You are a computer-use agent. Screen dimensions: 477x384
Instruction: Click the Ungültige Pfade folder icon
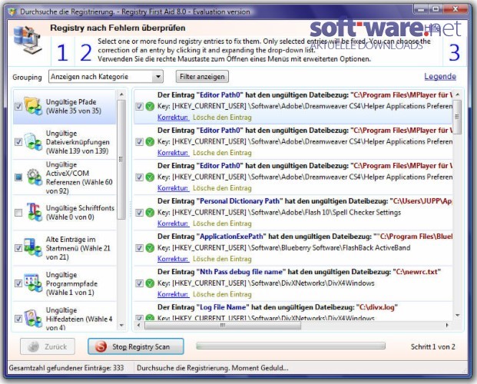coord(33,106)
